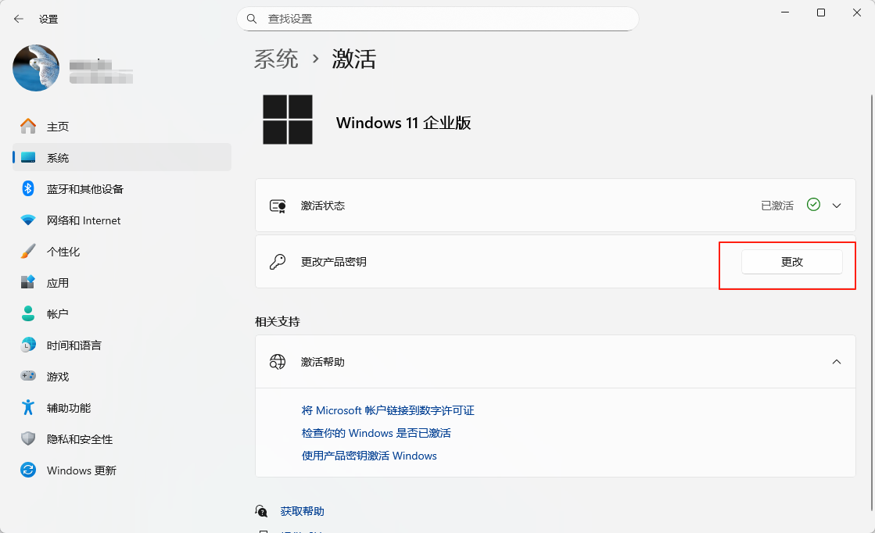Image resolution: width=875 pixels, height=533 pixels.
Task: Open link to link Microsoft account to license
Action: click(388, 410)
